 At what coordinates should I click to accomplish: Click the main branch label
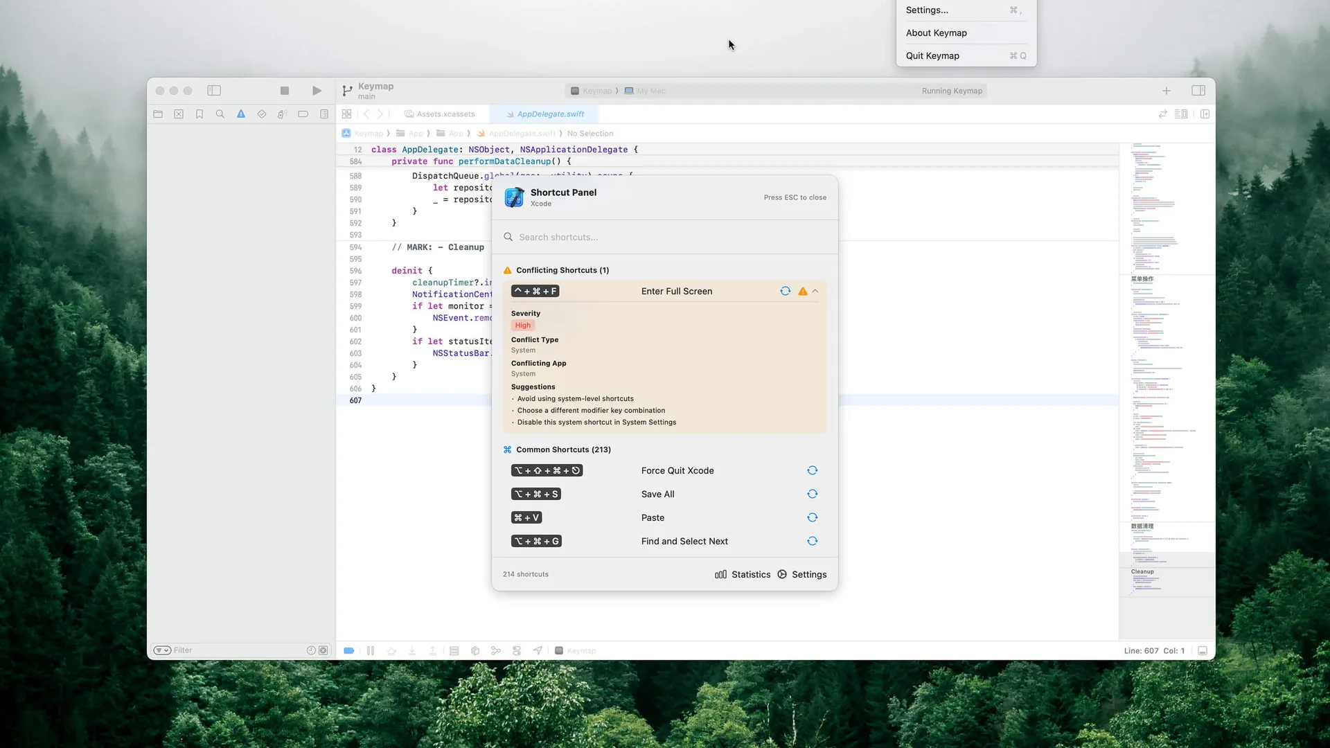point(366,97)
